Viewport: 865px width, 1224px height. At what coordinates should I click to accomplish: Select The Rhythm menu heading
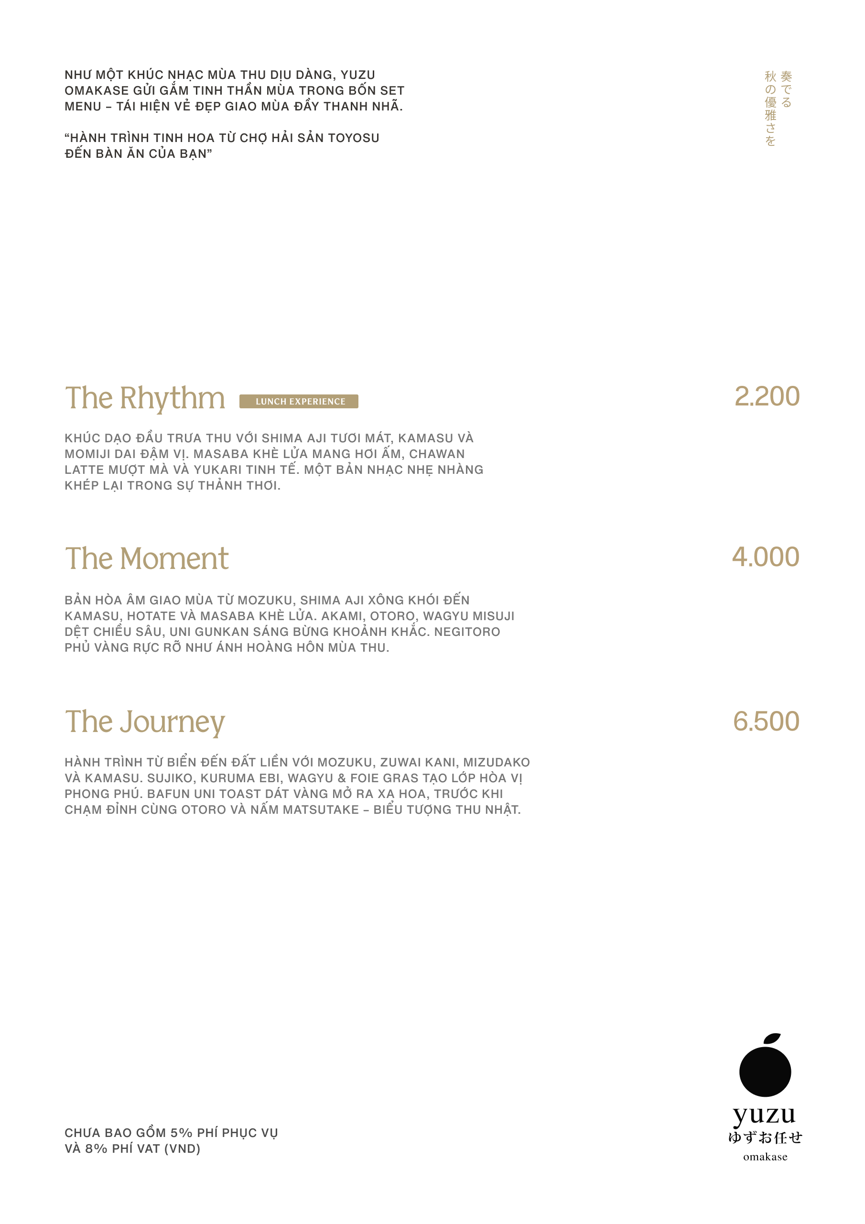point(145,398)
